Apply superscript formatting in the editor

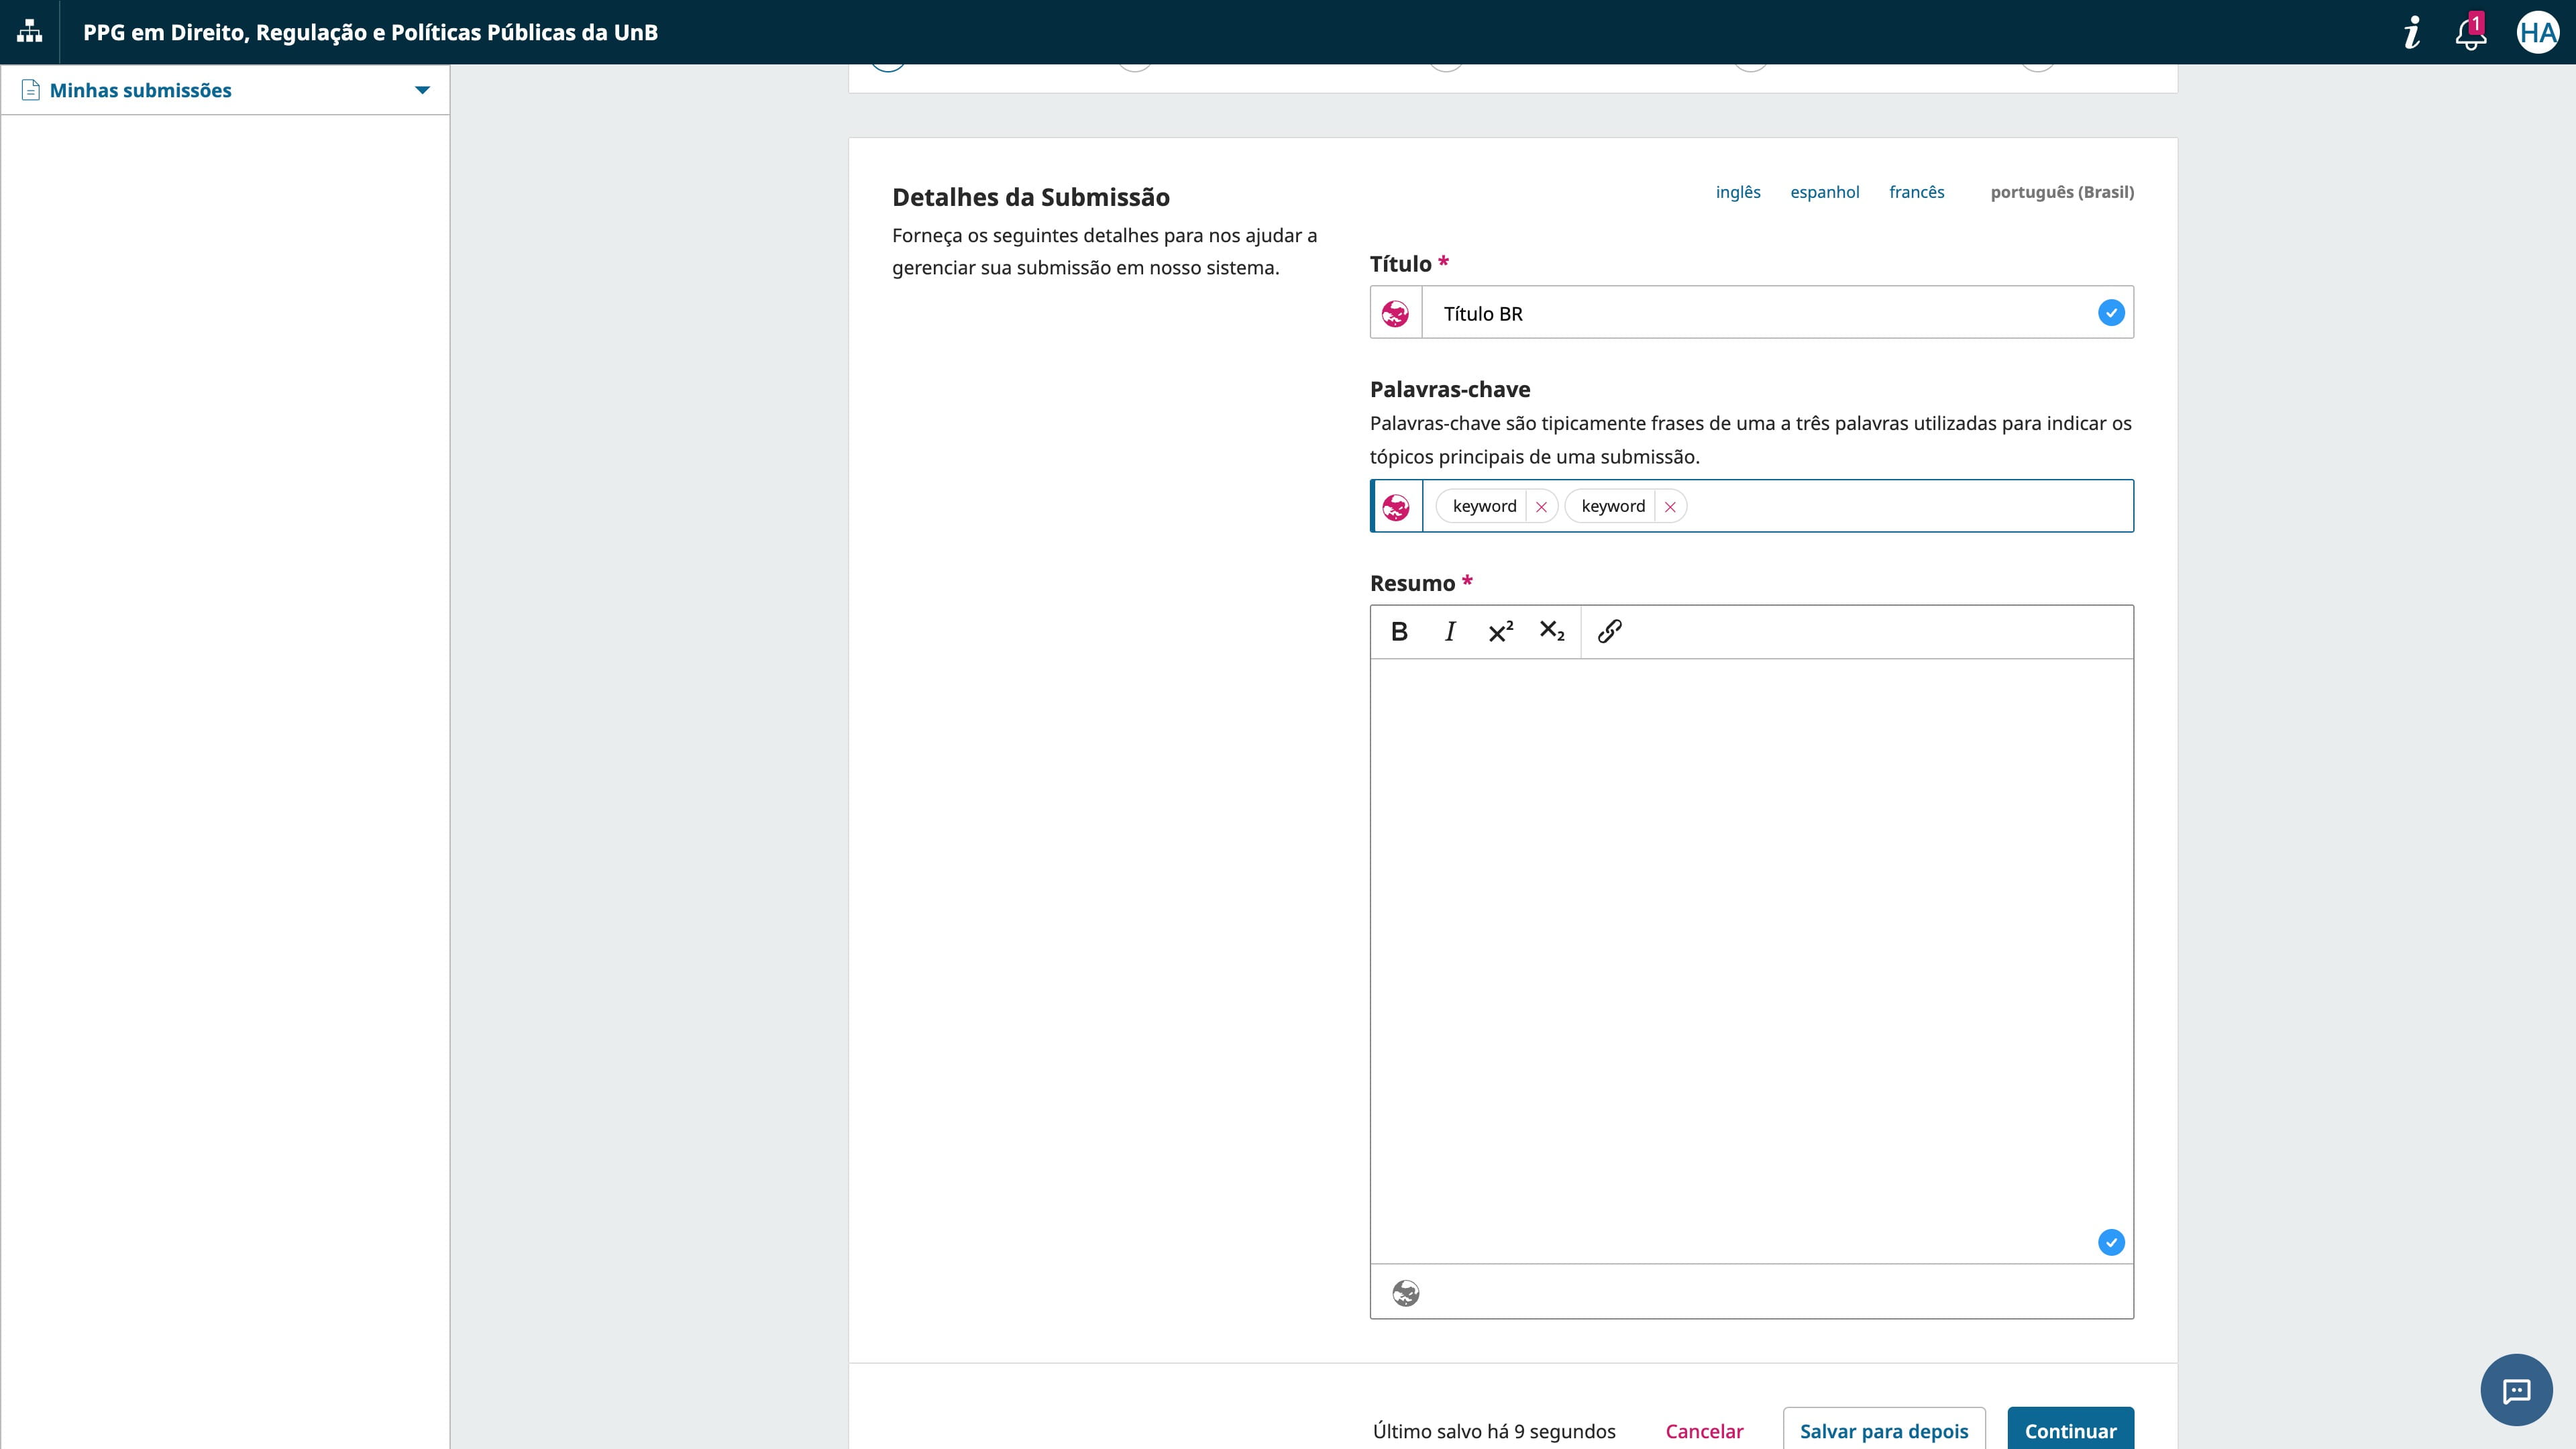[1500, 631]
